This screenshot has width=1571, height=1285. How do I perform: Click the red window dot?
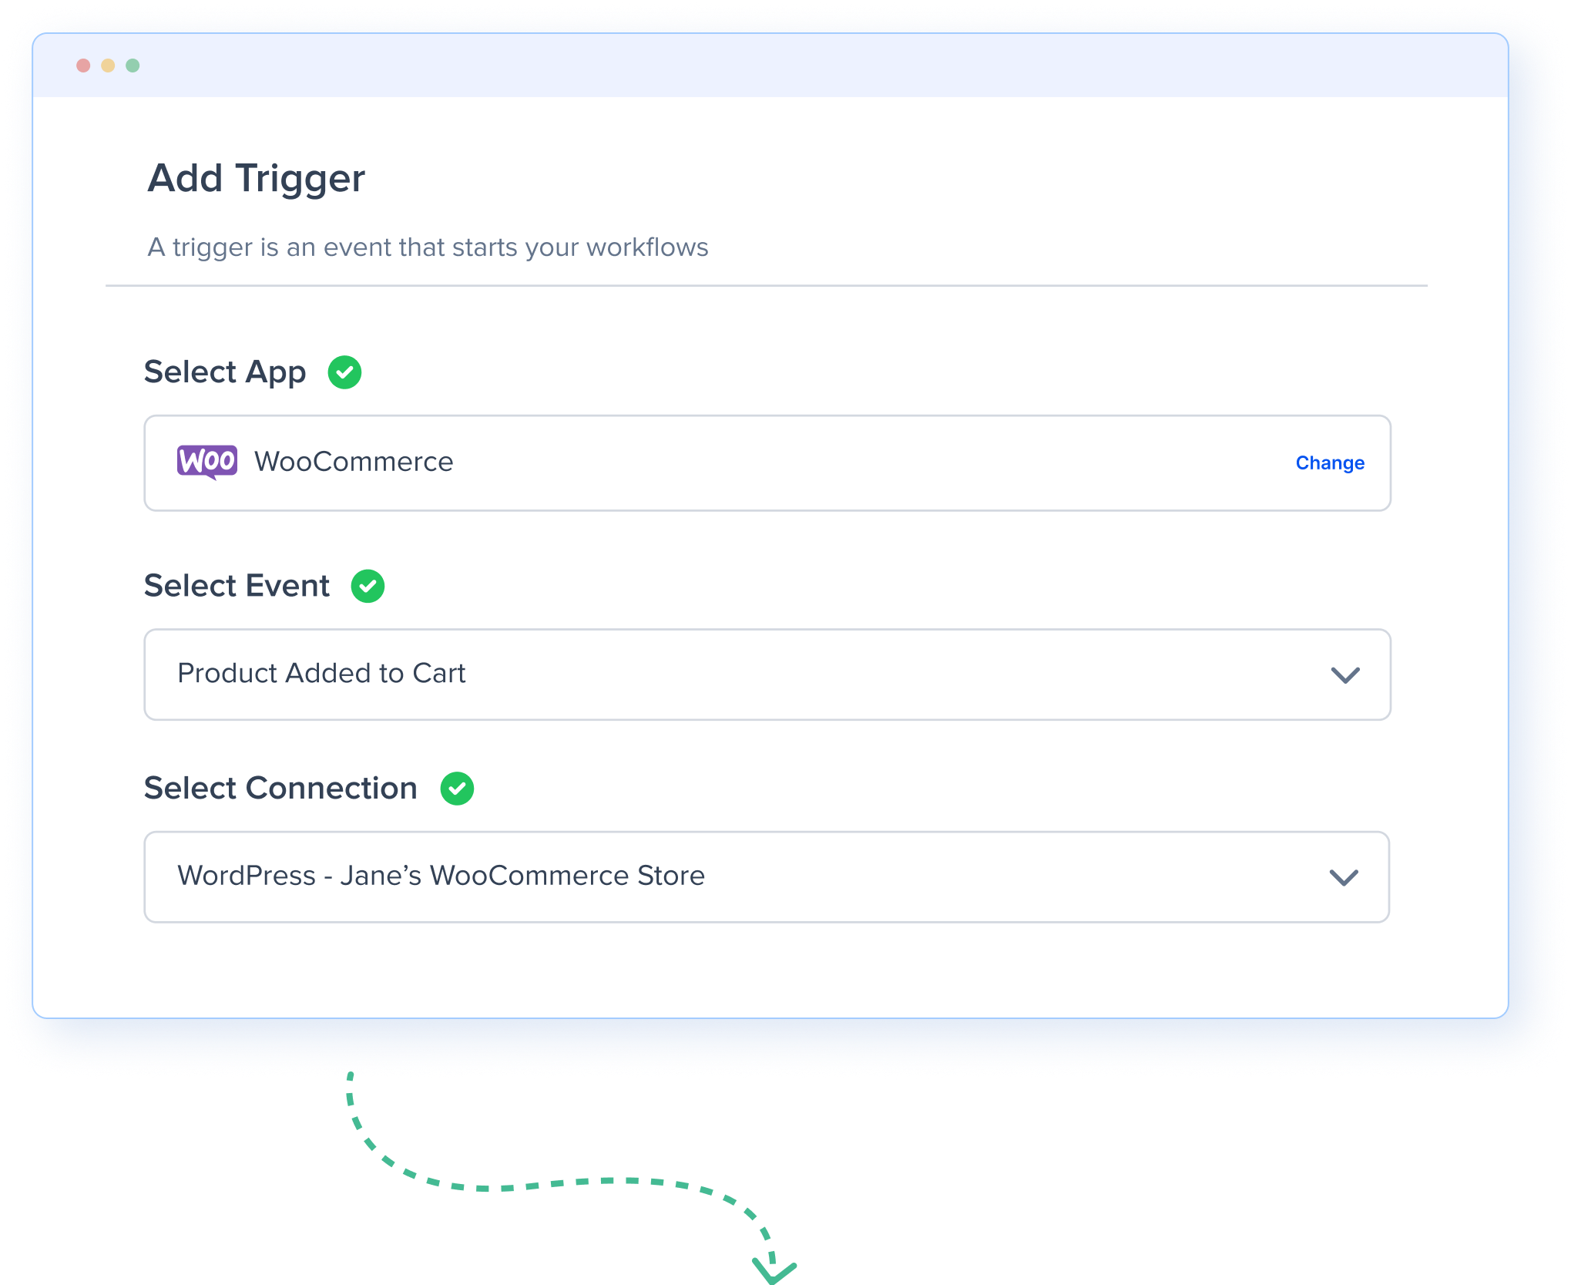click(x=83, y=66)
